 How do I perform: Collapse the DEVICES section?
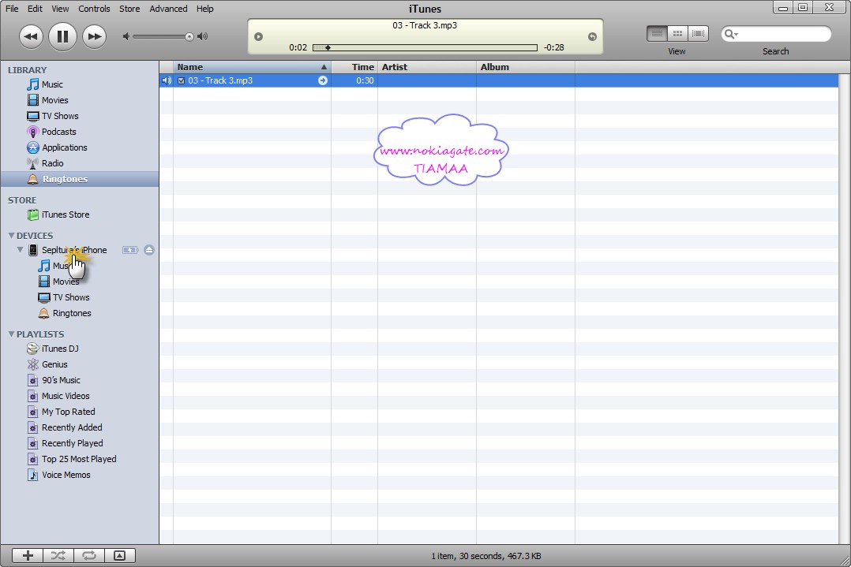11,236
